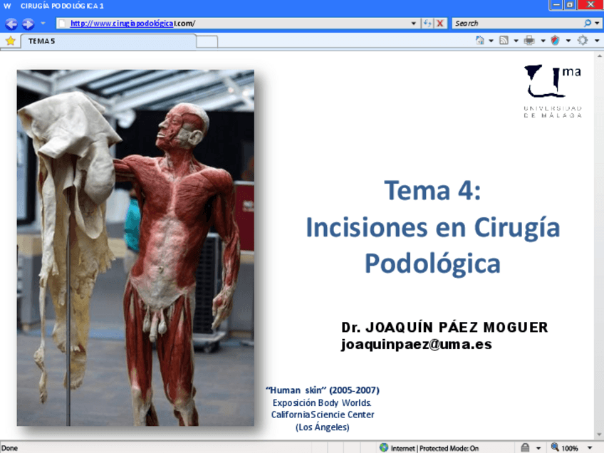Click the Universidad de Málaga logo
This screenshot has width=604, height=453.
[553, 91]
